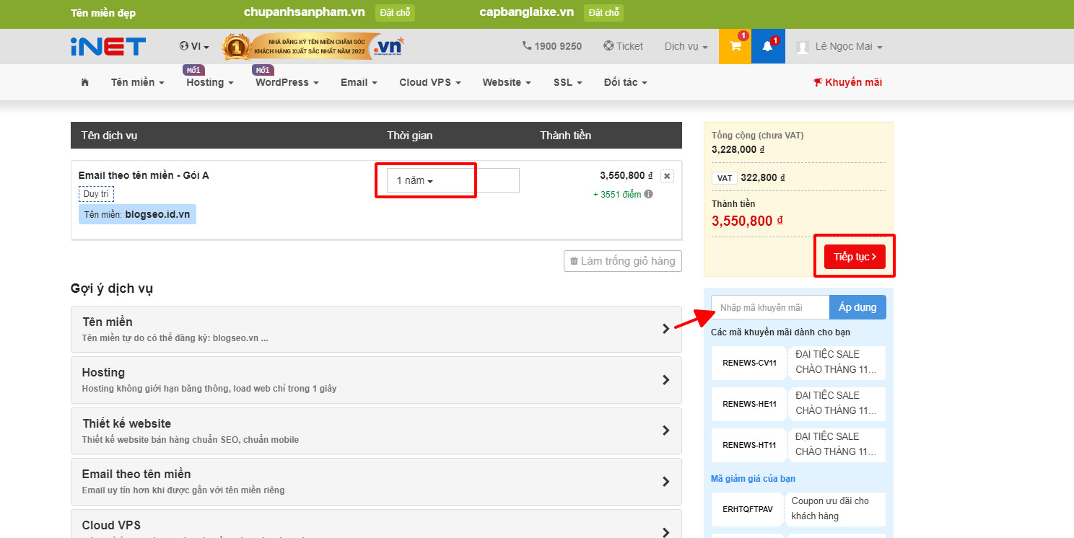View notifications via the bell icon

click(767, 46)
